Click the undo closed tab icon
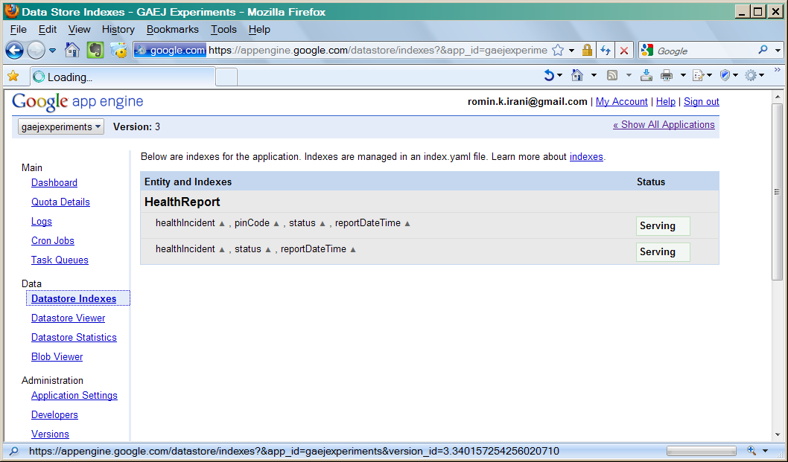 [x=549, y=75]
